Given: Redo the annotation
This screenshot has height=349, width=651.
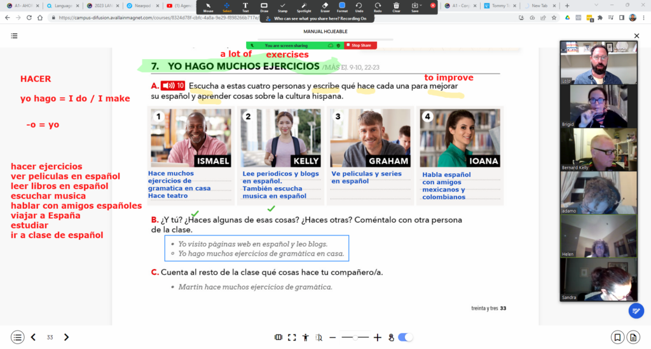Looking at the screenshot, I should [x=378, y=7].
